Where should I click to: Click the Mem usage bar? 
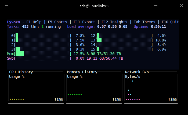click(43, 54)
